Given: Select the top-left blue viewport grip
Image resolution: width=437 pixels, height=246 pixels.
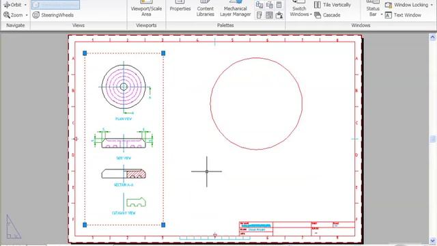Looking at the screenshot, I should [85, 53].
